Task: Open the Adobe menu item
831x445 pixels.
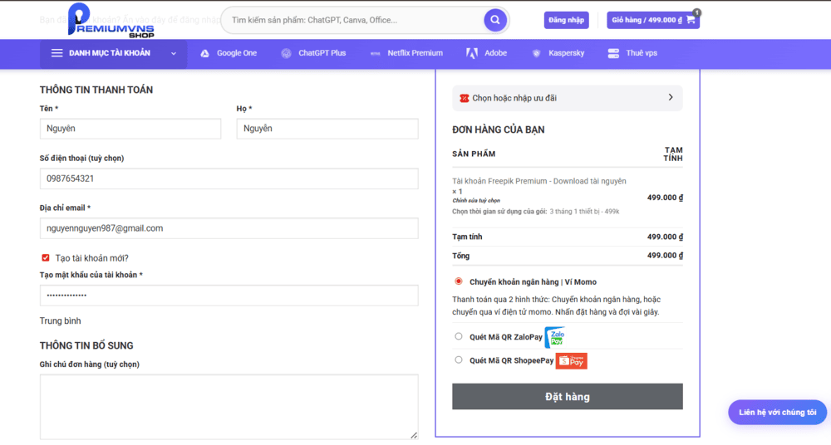Action: 486,53
